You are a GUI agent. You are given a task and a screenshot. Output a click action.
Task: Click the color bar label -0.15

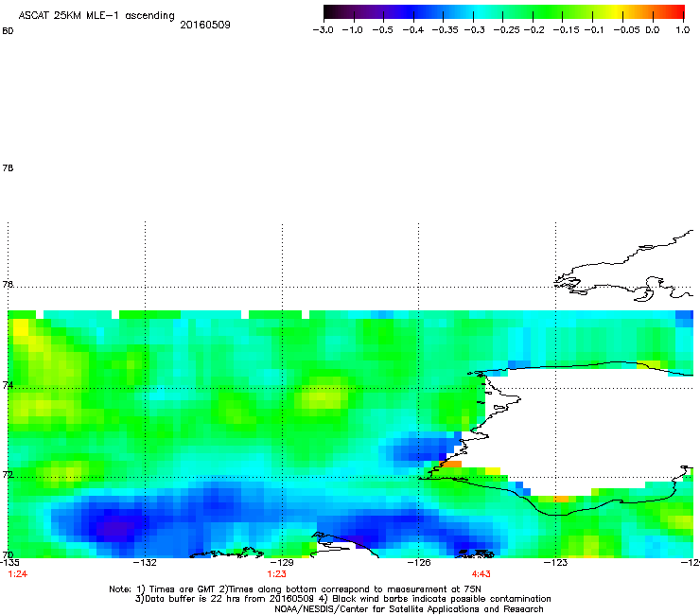566,30
